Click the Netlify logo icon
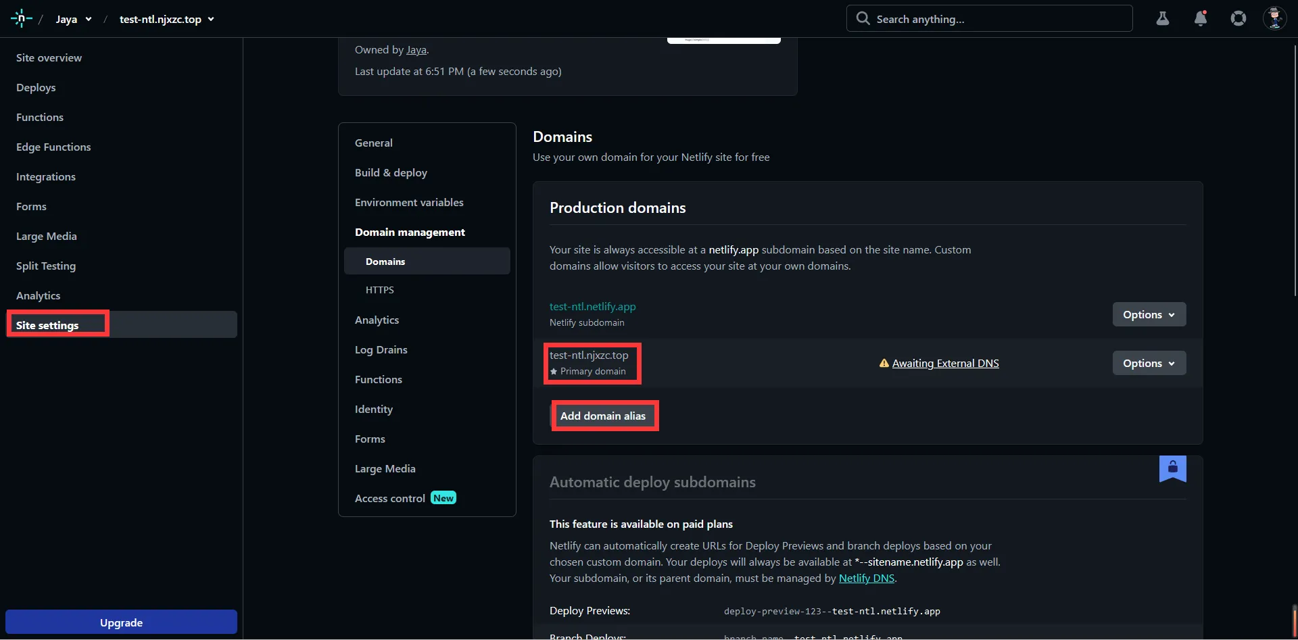Image resolution: width=1298 pixels, height=640 pixels. [x=22, y=19]
